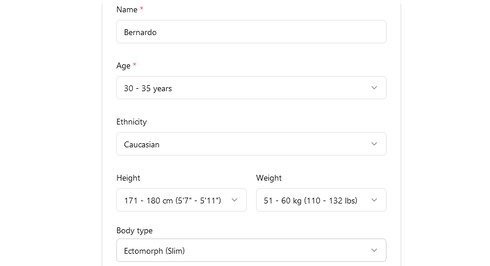Click the chevron arrow in Weight field
This screenshot has width=490, height=266.
pyautogui.click(x=374, y=200)
